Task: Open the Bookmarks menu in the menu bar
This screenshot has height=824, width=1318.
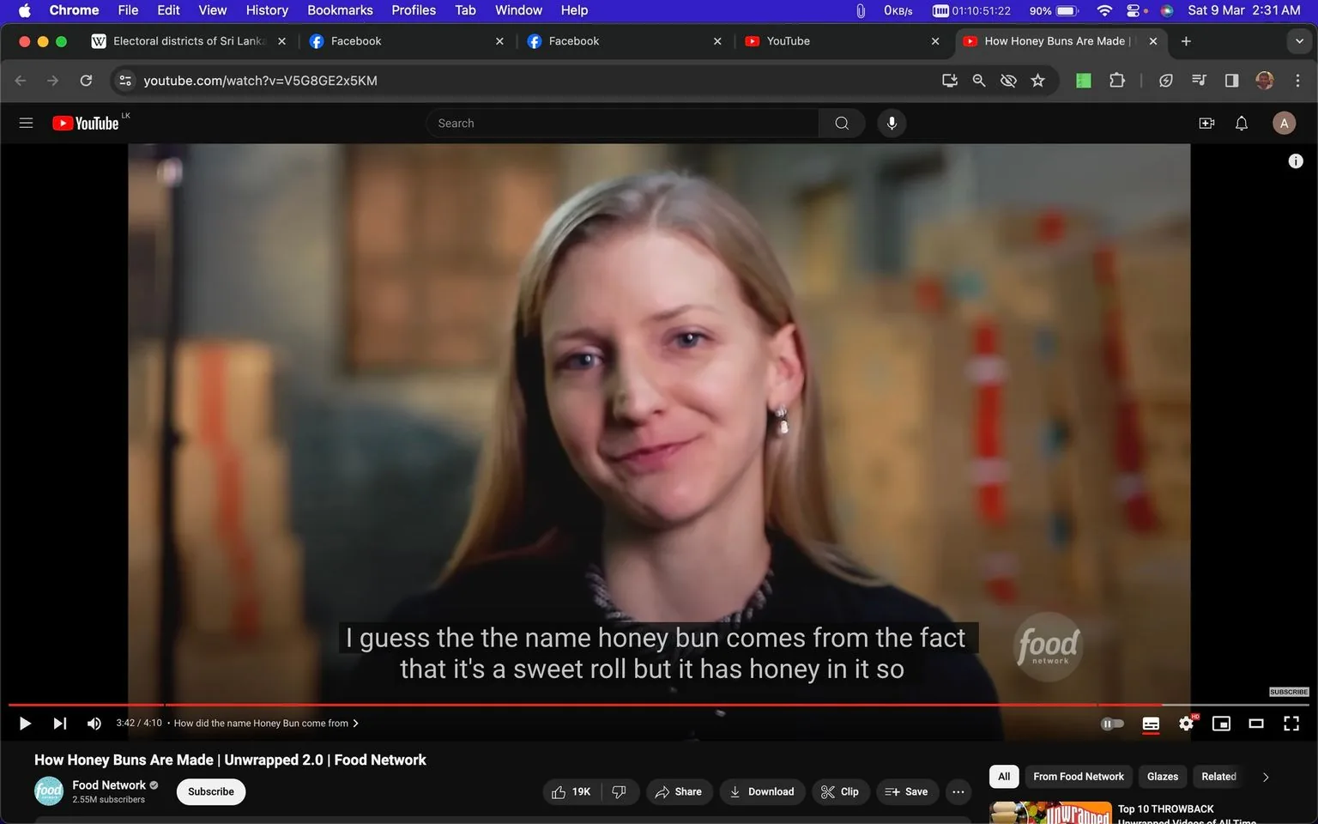Action: pyautogui.click(x=339, y=9)
